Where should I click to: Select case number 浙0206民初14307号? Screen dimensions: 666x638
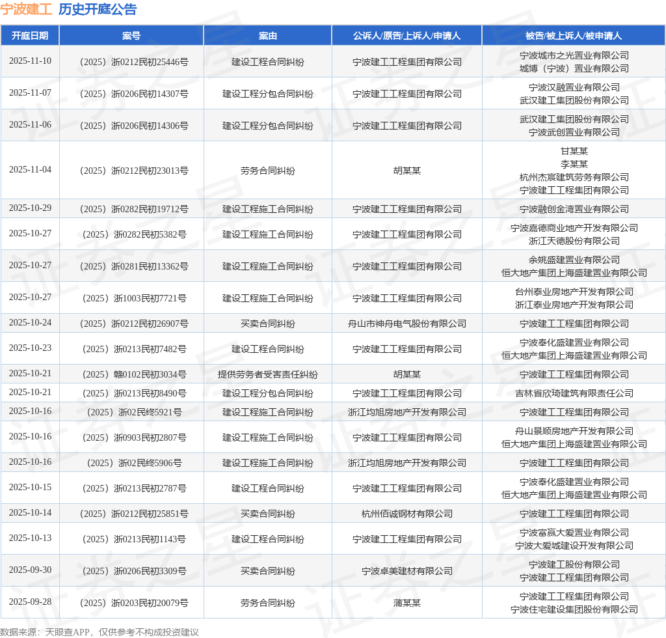point(134,94)
